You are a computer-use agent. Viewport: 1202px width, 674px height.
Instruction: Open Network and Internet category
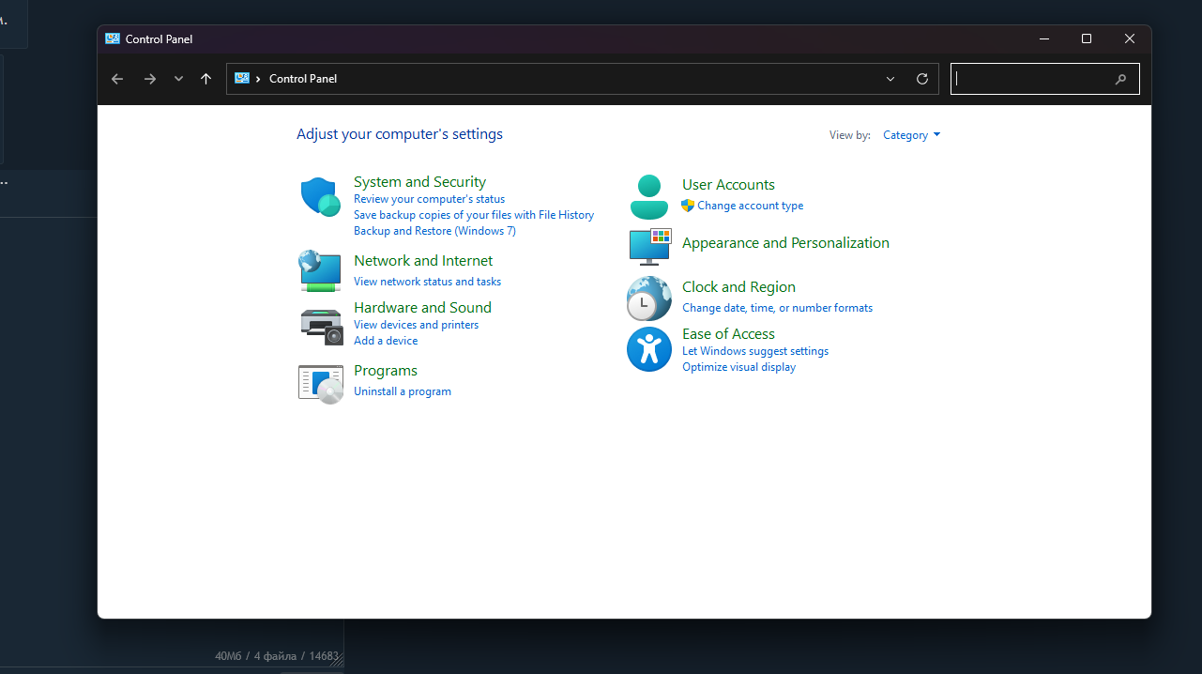coord(423,261)
